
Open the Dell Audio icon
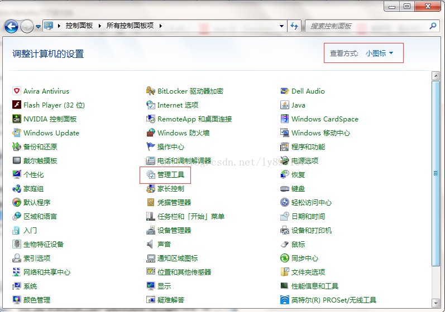[x=285, y=91]
